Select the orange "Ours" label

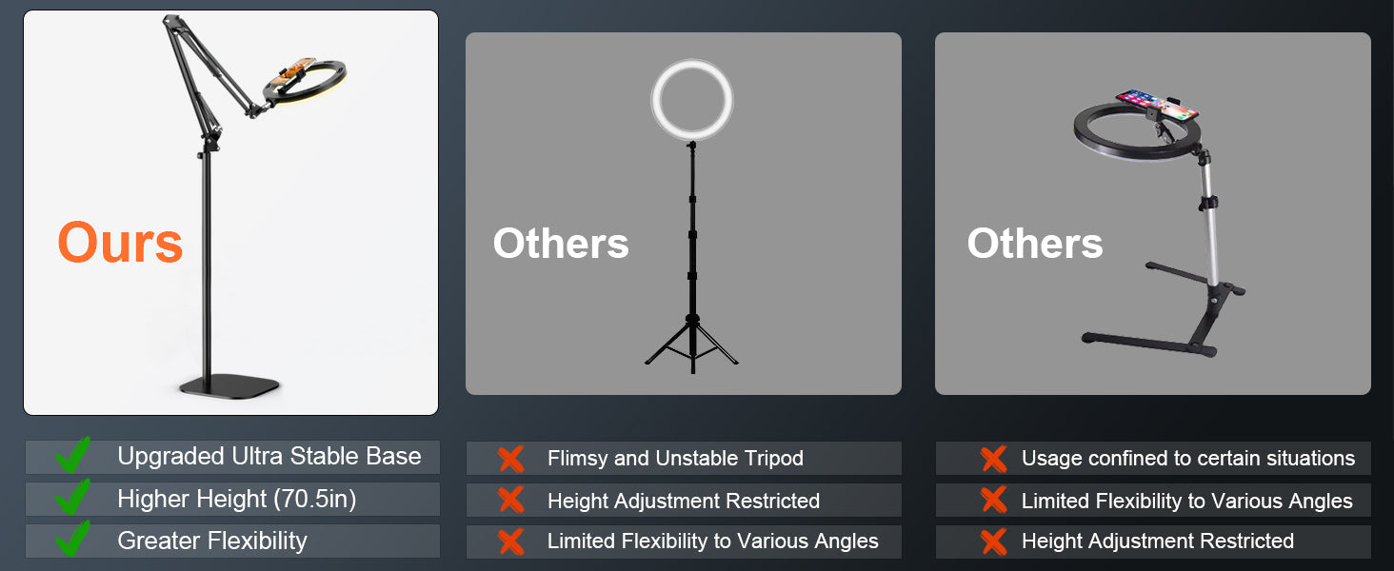click(120, 243)
